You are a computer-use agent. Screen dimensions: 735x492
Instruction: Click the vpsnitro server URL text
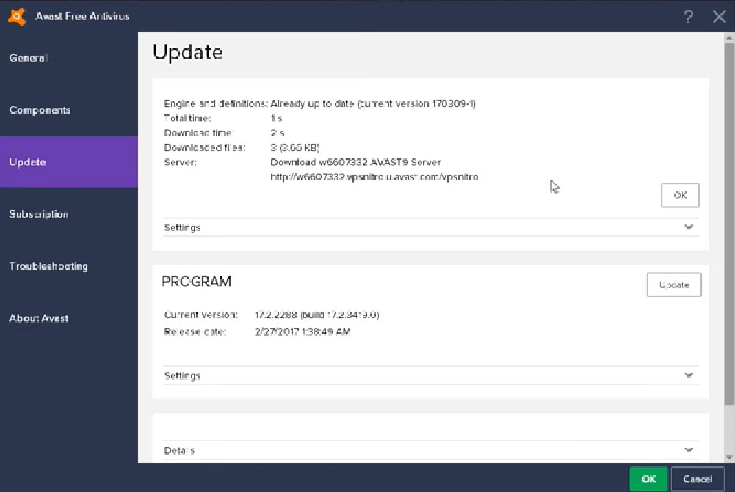click(x=374, y=177)
